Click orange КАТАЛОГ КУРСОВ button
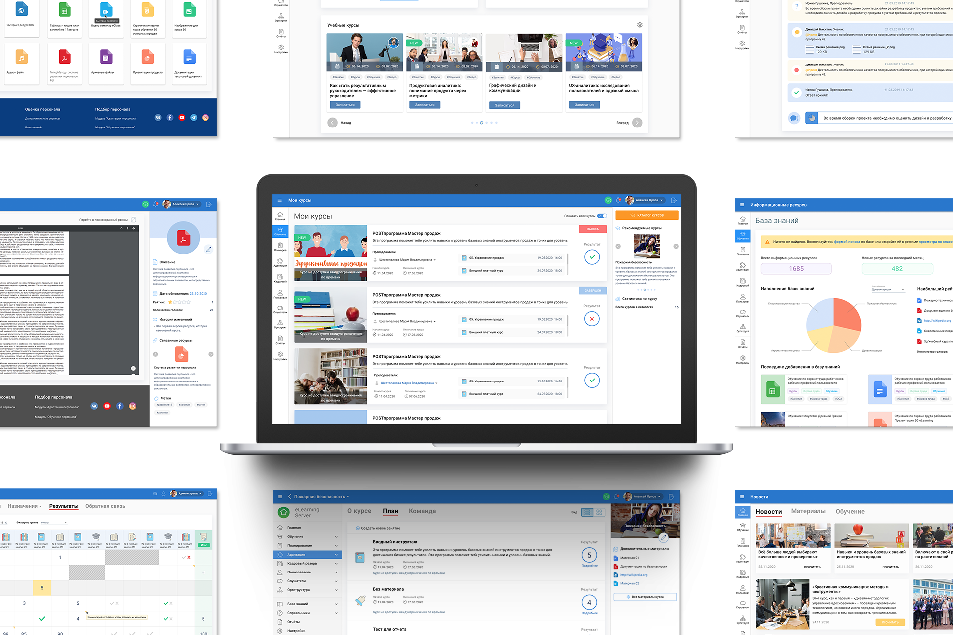 pyautogui.click(x=647, y=215)
